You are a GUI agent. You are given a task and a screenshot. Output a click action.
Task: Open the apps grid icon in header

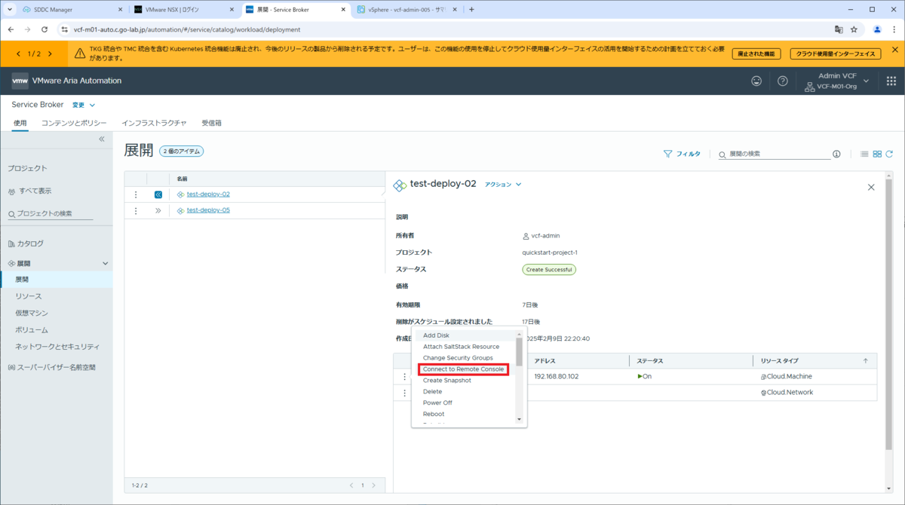[891, 81]
